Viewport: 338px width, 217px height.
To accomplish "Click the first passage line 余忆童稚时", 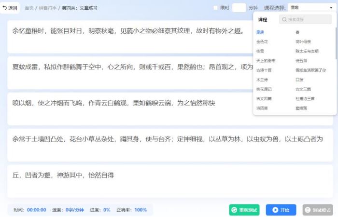I will tap(128, 31).
